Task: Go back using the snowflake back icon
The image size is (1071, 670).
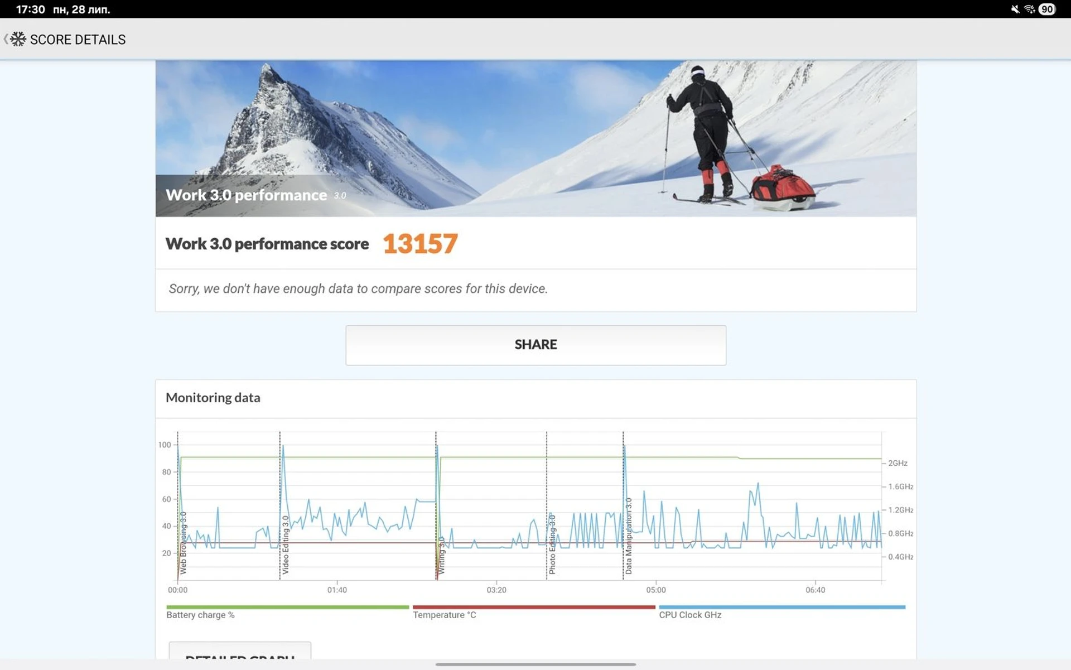Action: click(x=15, y=39)
